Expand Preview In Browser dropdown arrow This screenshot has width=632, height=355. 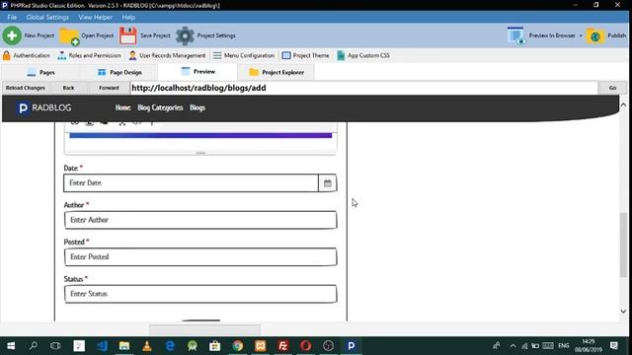(x=581, y=35)
